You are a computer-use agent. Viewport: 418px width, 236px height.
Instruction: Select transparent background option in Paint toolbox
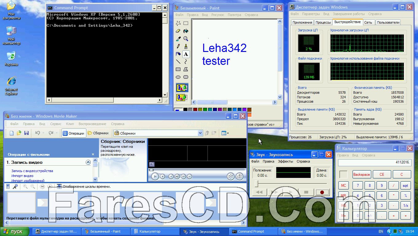tap(182, 98)
